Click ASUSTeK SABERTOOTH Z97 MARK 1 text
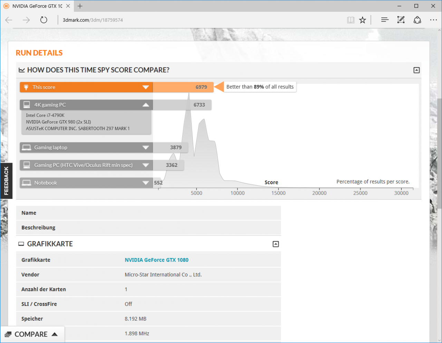 pyautogui.click(x=78, y=128)
